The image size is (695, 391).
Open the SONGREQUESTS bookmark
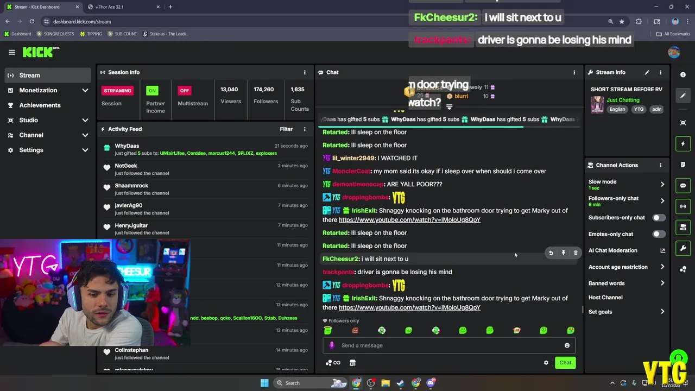click(x=55, y=34)
